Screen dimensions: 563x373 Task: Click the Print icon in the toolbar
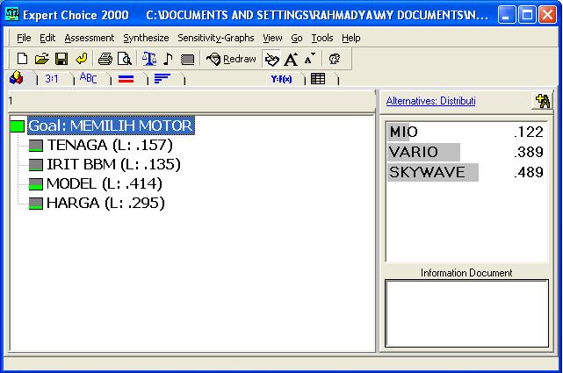[105, 59]
